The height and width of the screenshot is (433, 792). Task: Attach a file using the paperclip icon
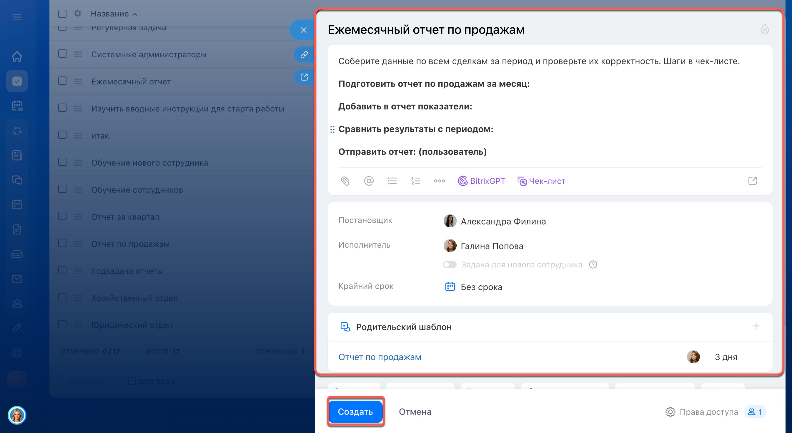coord(346,181)
